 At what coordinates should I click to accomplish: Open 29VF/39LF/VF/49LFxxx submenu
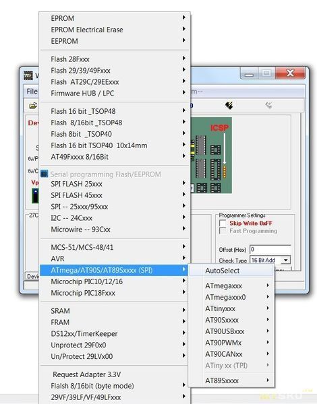(x=115, y=397)
